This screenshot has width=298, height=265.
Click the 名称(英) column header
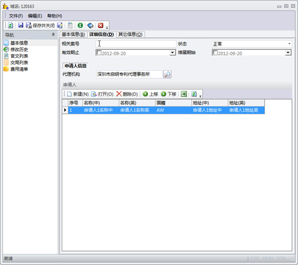click(x=137, y=103)
